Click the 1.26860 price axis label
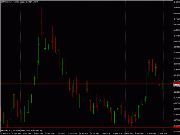 pyautogui.click(x=177, y=115)
